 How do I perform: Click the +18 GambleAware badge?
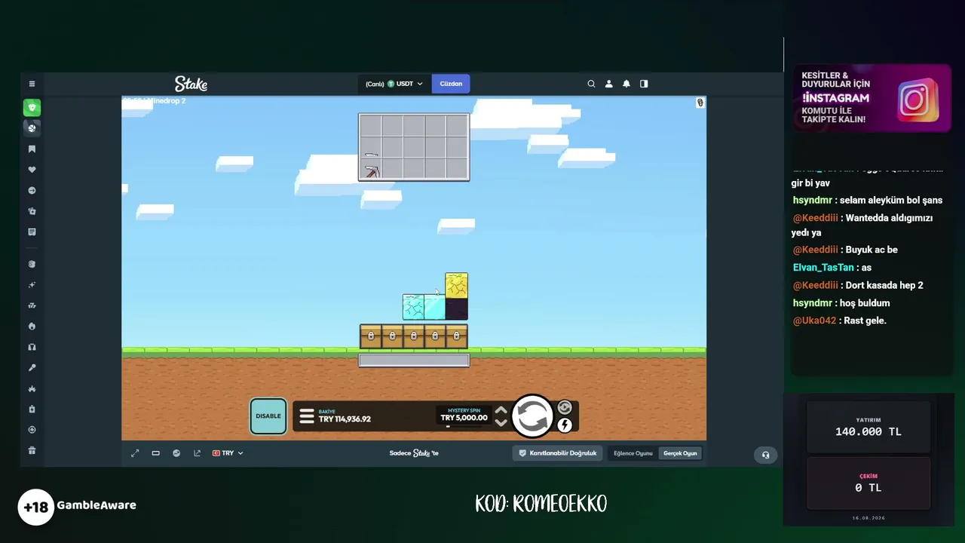pyautogui.click(x=77, y=507)
